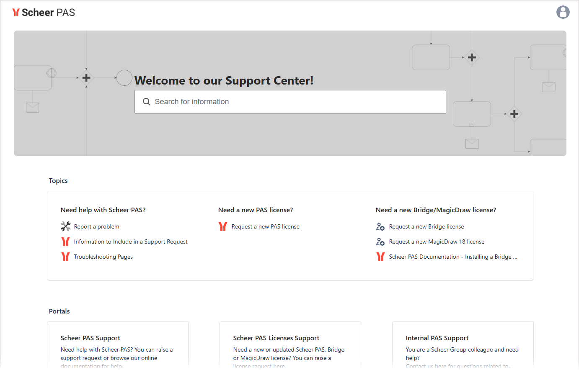
Task: Go to Troubleshooting Pages
Action: (x=103, y=257)
